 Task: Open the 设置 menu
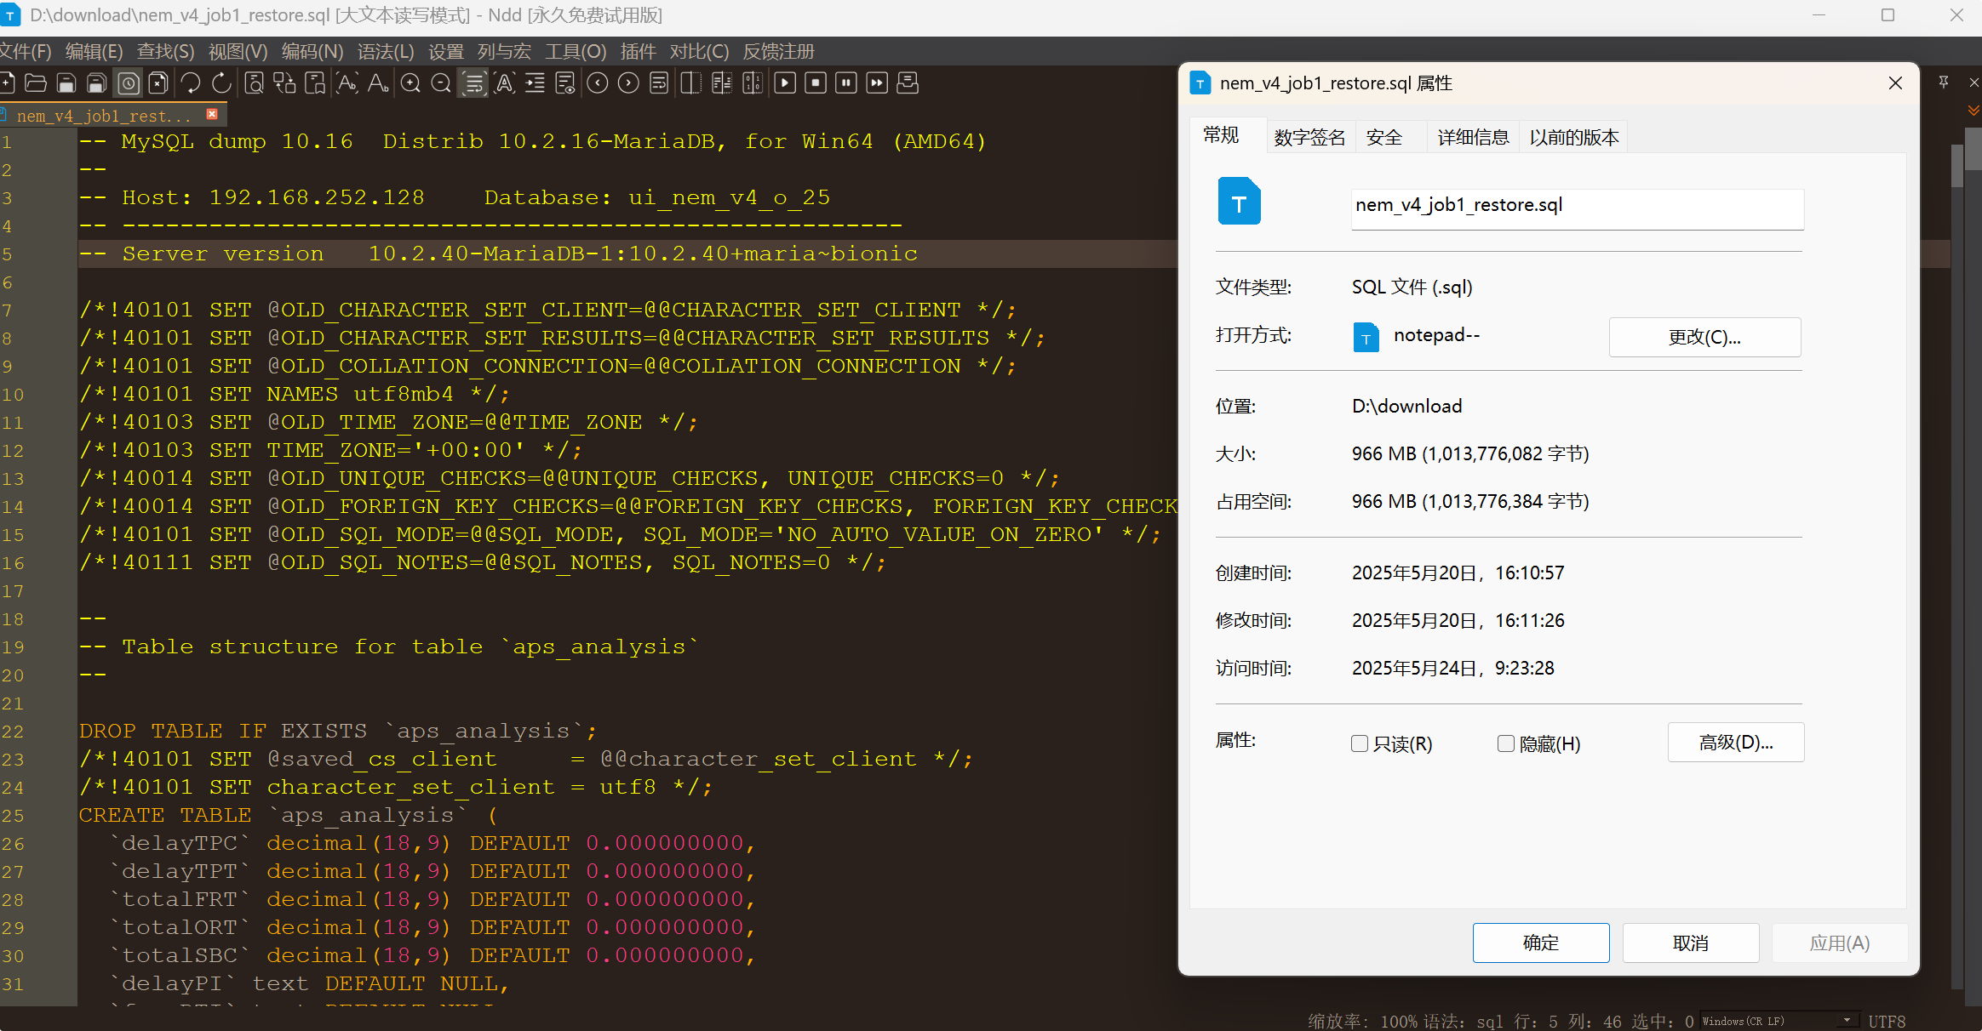445,51
